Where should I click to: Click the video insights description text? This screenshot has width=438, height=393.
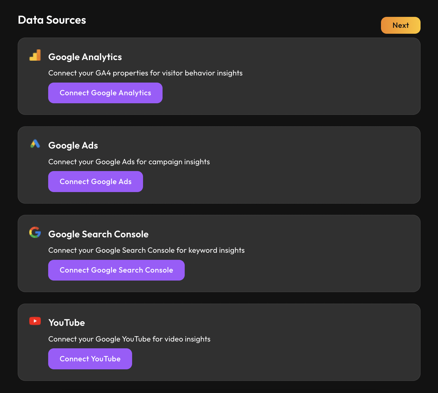(129, 339)
